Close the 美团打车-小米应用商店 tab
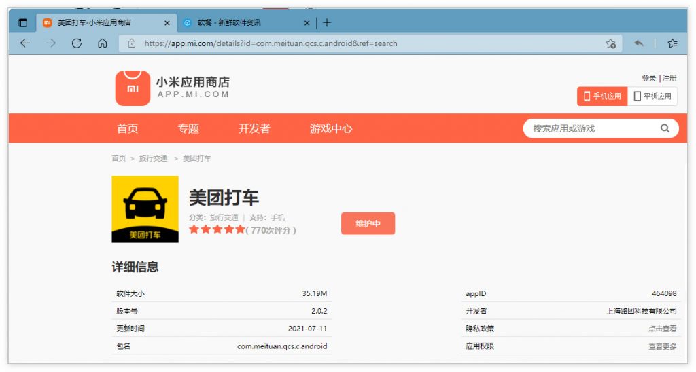The width and height of the screenshot is (696, 372). [167, 23]
